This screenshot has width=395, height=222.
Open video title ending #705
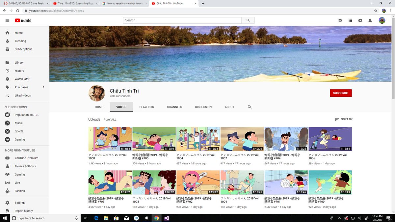[150, 156]
